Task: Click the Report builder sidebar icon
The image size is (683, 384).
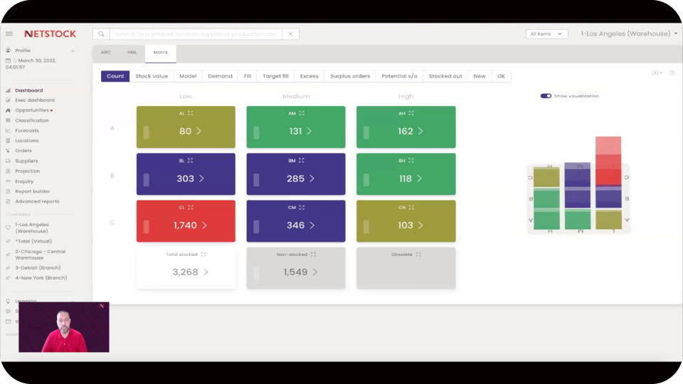Action: pos(8,191)
